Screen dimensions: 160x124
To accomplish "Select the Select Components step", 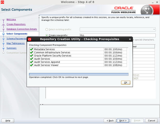I will coord(17,34).
